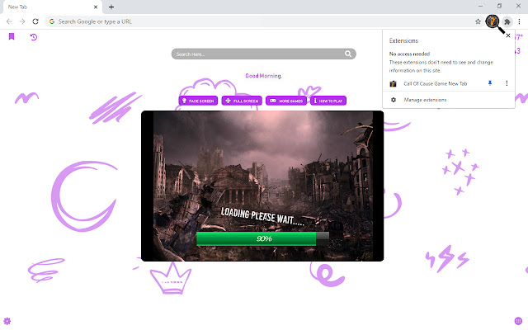This screenshot has width=528, height=330.
Task: Open the bookmarks icon on the new tab page
Action: click(12, 36)
